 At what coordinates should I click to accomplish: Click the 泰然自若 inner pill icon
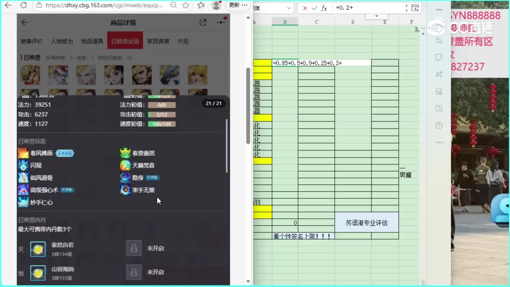point(38,249)
